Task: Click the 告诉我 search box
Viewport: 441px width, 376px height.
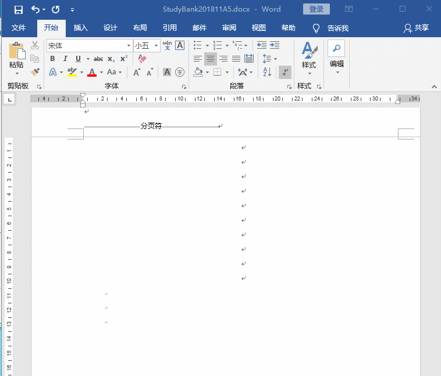Action: point(331,28)
